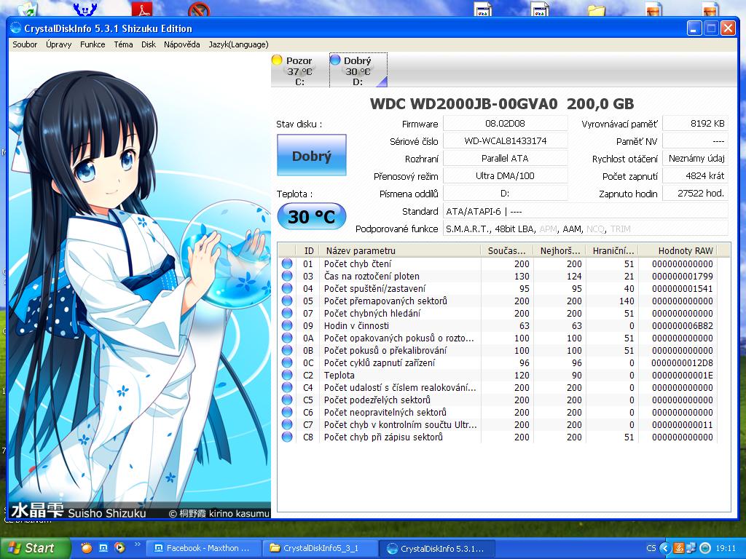Click the Shizuku character image
This screenshot has width=746, height=559.
pyautogui.click(x=139, y=285)
